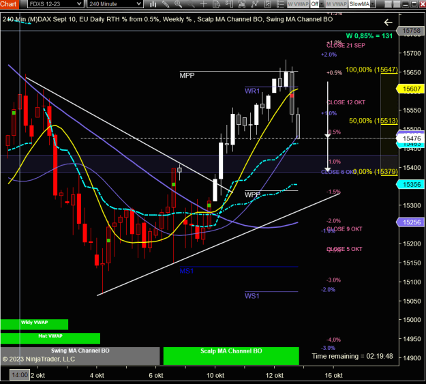
Task: Click the WR1 pivot label
Action: pyautogui.click(x=252, y=91)
